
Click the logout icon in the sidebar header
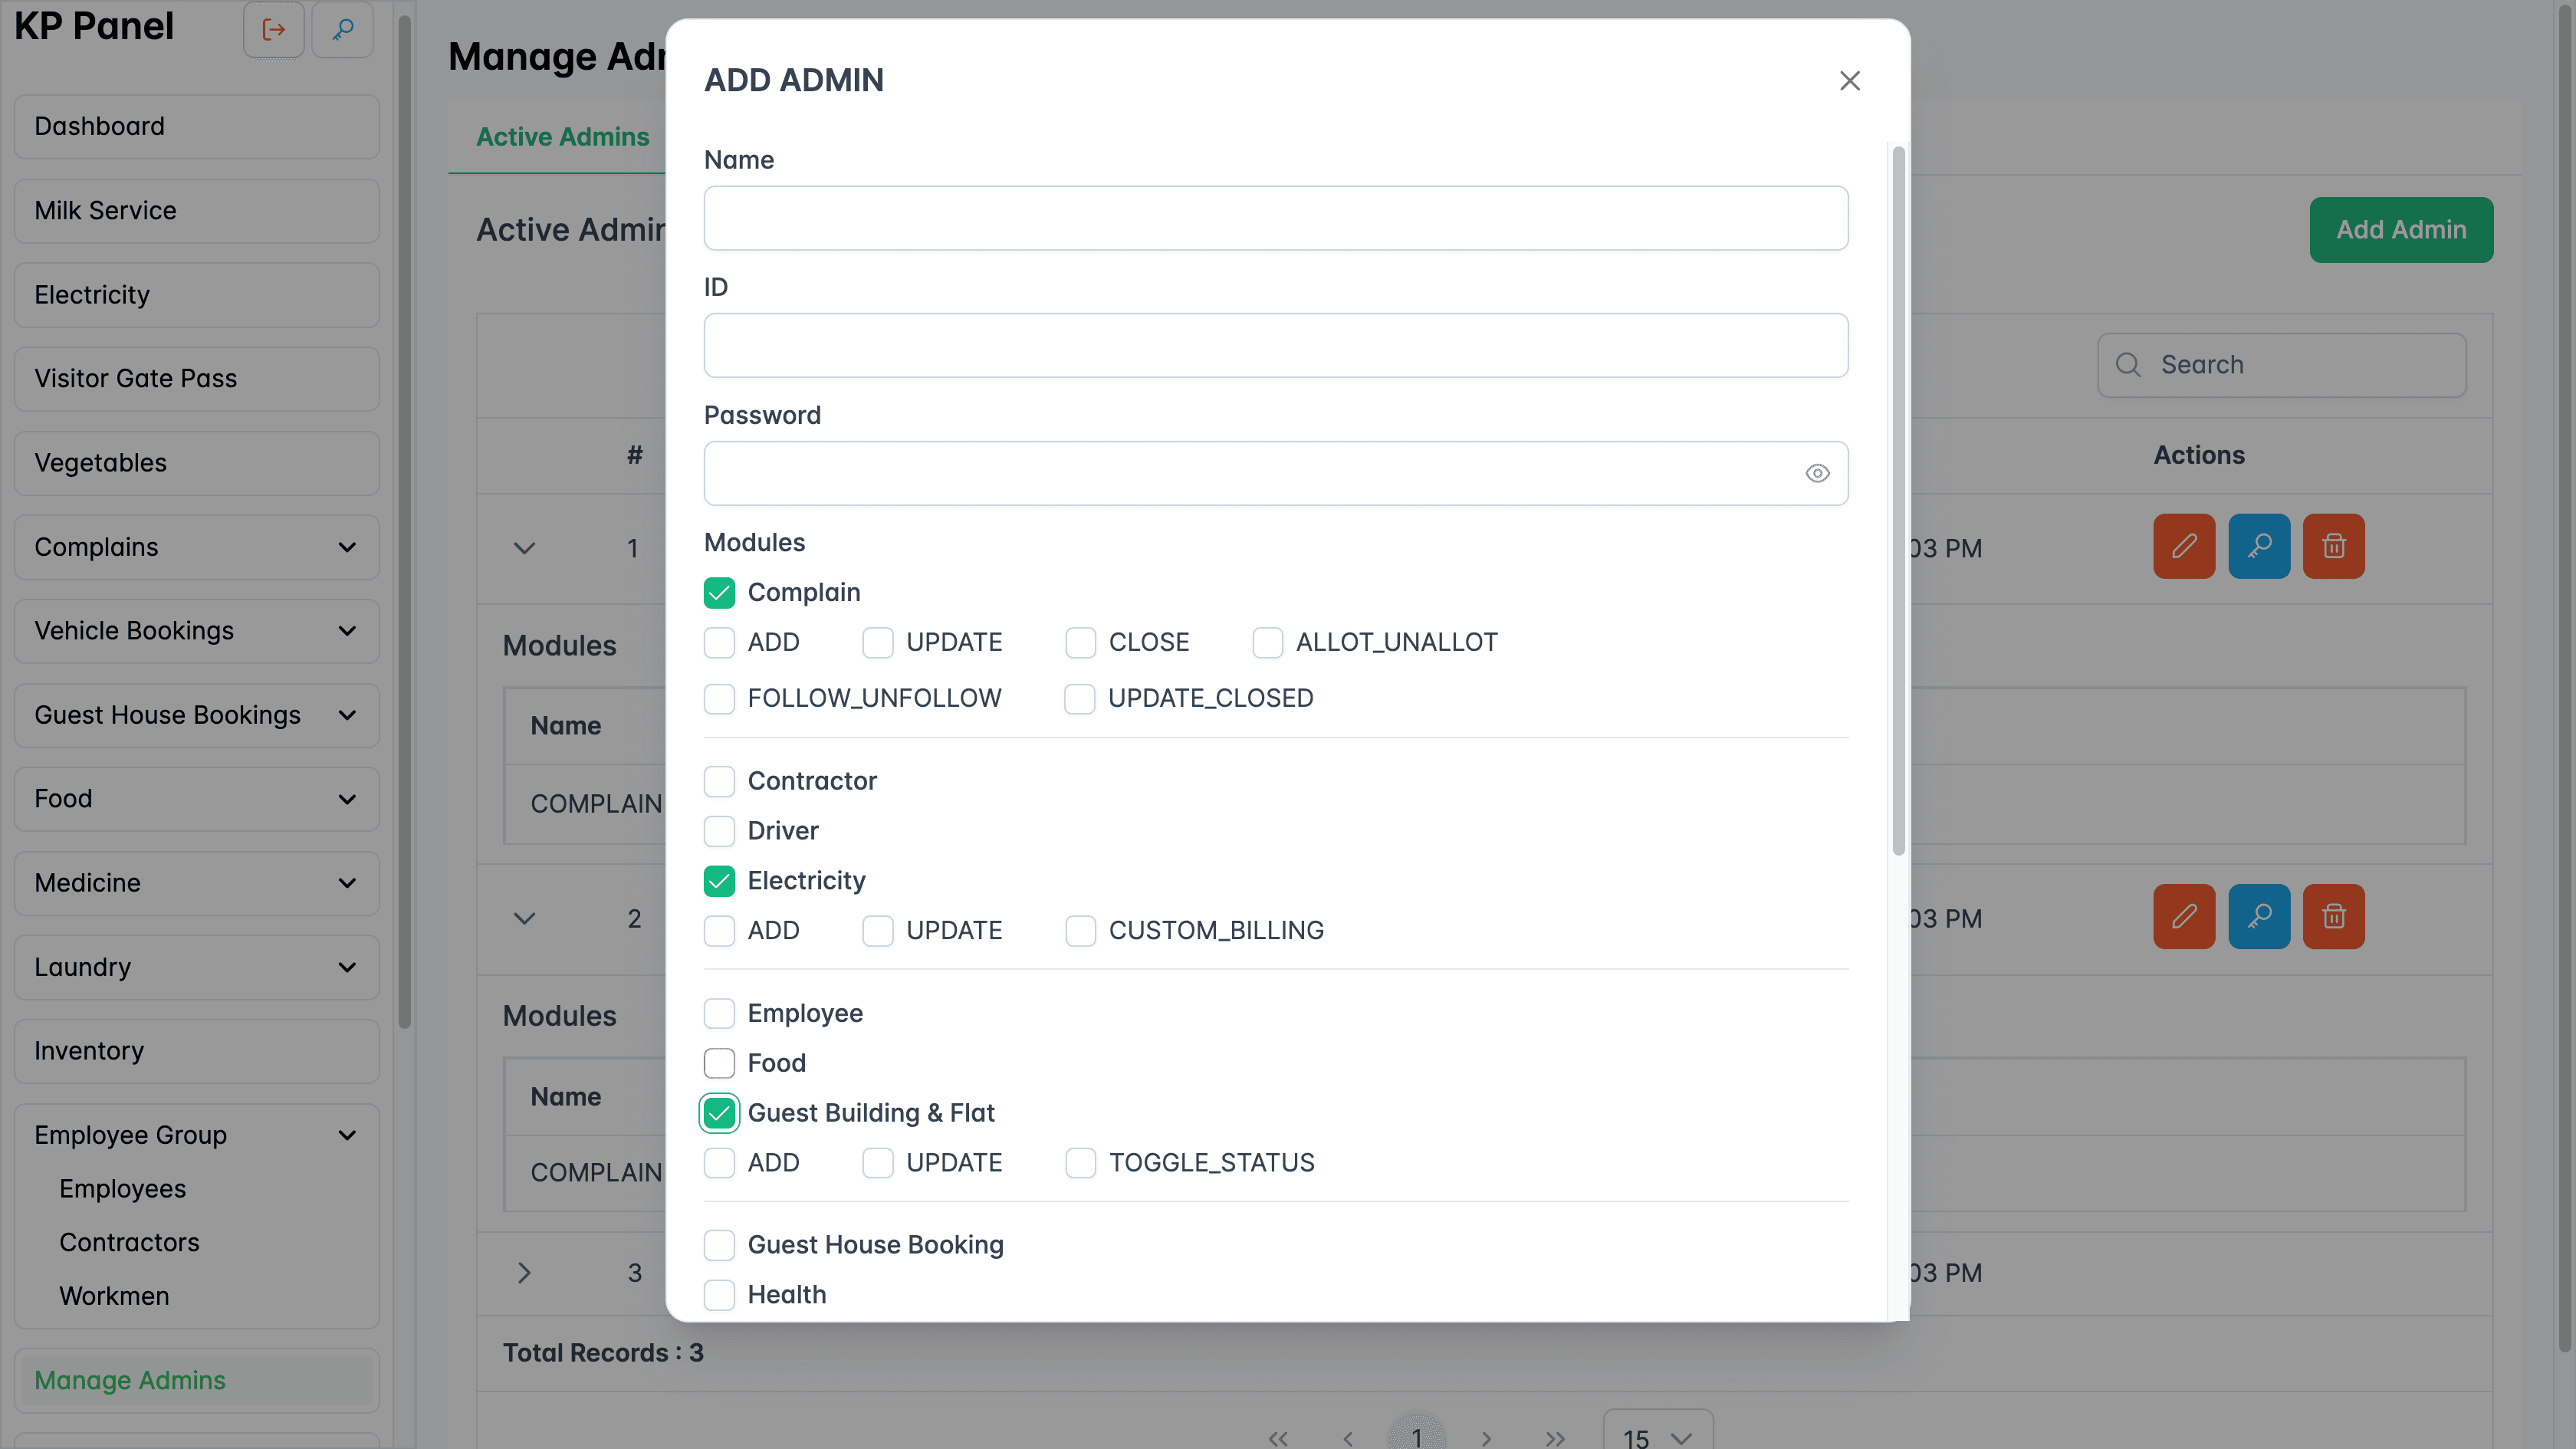pos(273,30)
